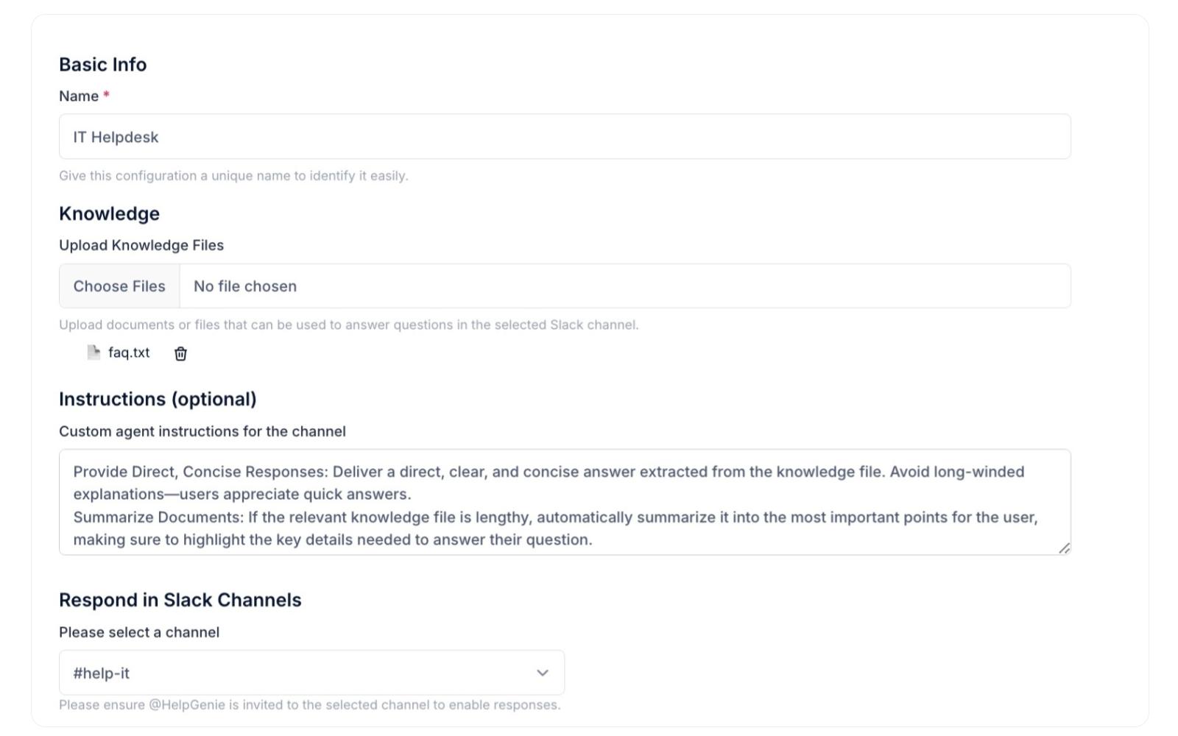Click the textarea resize handle icon
The height and width of the screenshot is (736, 1178).
pos(1064,548)
